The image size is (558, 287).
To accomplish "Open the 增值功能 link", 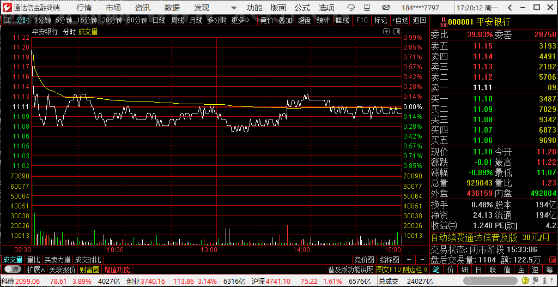I will pos(117,269).
